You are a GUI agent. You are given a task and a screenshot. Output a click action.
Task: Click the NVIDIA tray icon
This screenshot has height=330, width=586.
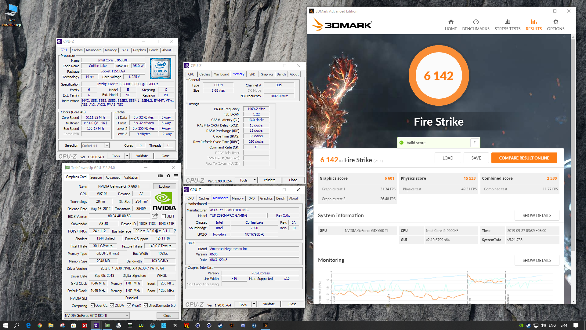click(x=521, y=325)
